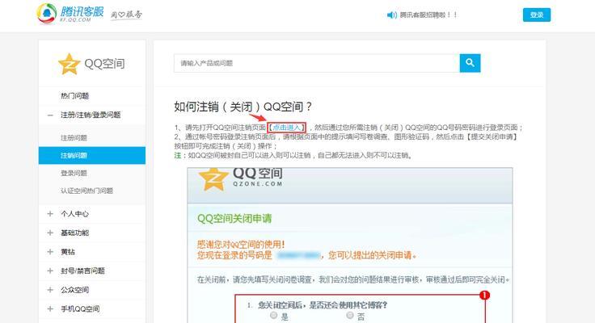Click the QZONE.COM logo in embedded image
The height and width of the screenshot is (323, 595).
[x=241, y=178]
